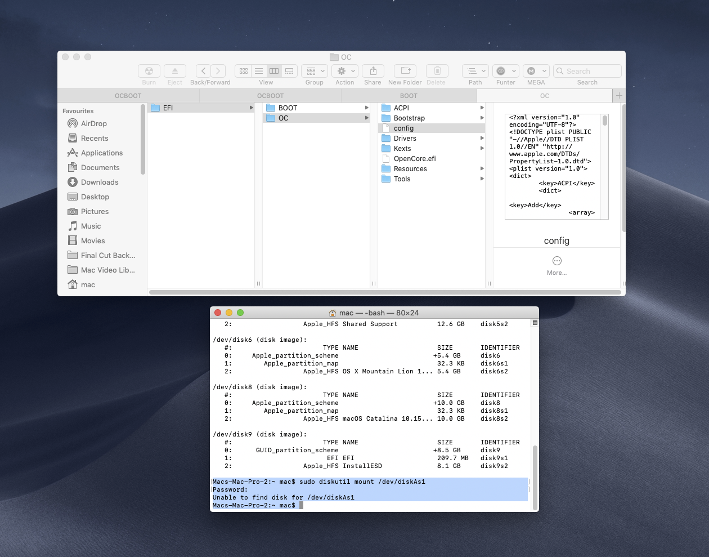This screenshot has width=709, height=557.
Task: Open the Path dropdown
Action: 475,71
